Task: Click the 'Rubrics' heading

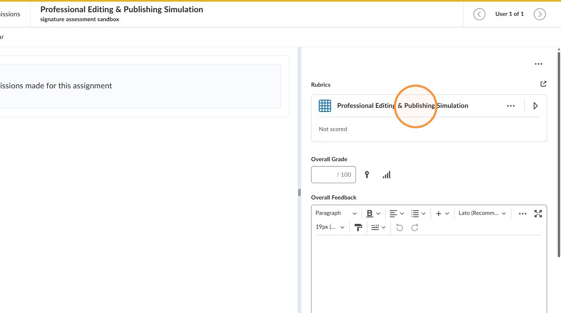Action: pyautogui.click(x=321, y=85)
